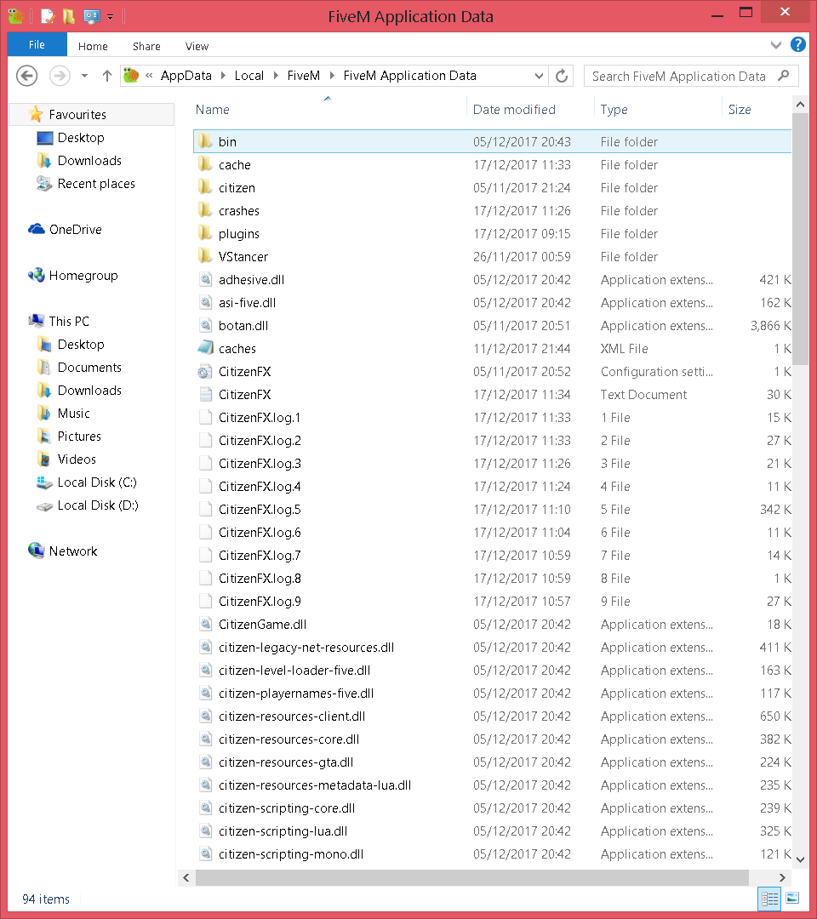Open Music under This PC

(x=63, y=414)
